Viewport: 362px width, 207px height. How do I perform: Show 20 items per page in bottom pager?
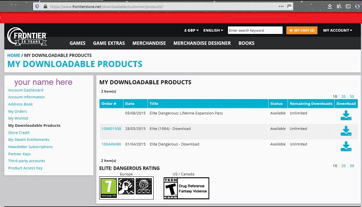click(x=343, y=166)
